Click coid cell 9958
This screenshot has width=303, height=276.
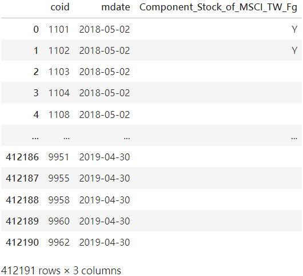point(59,200)
